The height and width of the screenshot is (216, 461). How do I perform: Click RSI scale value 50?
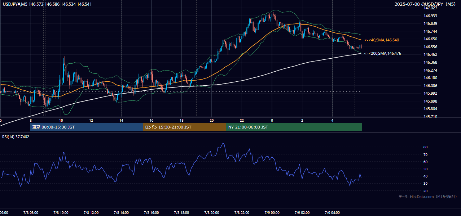pyautogui.click(x=426, y=169)
